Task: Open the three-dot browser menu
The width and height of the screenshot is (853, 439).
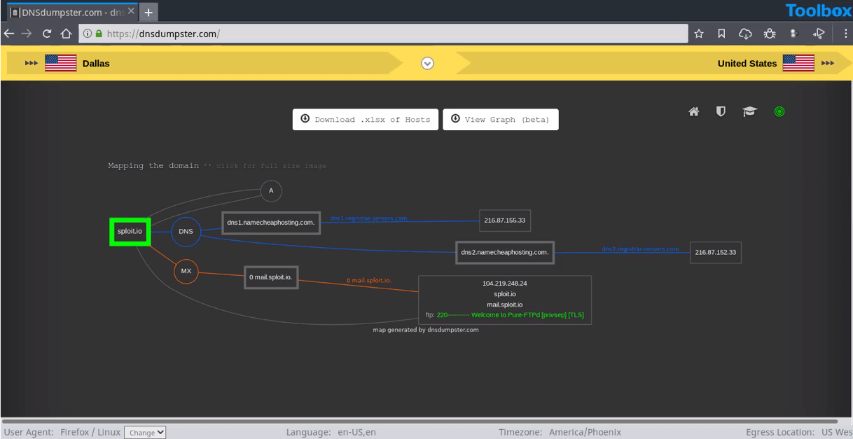Action: [845, 34]
